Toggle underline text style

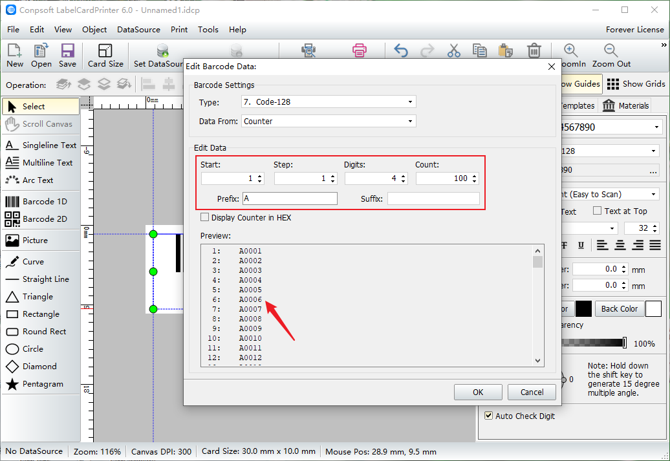[x=581, y=245]
